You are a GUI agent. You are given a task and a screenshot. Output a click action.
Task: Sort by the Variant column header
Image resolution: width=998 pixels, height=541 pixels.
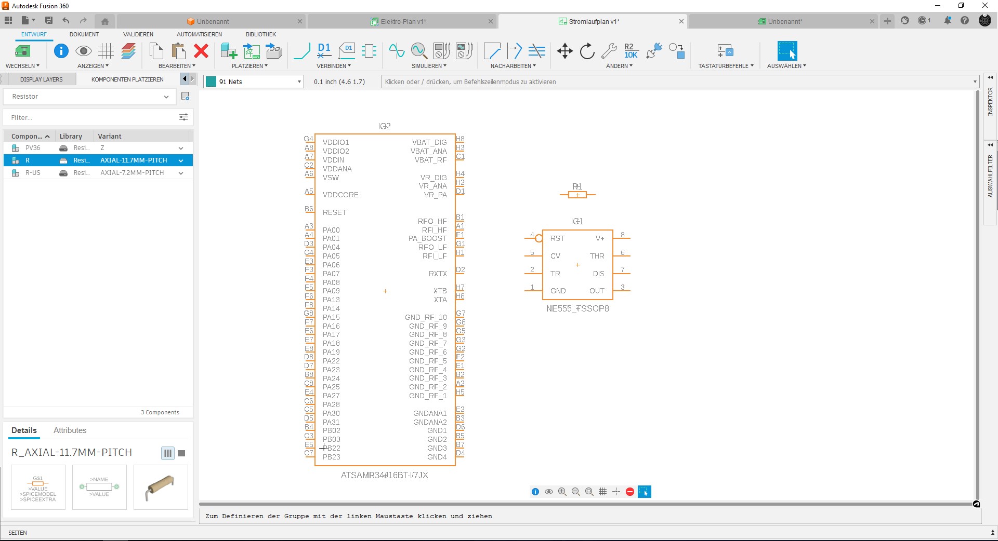[110, 136]
